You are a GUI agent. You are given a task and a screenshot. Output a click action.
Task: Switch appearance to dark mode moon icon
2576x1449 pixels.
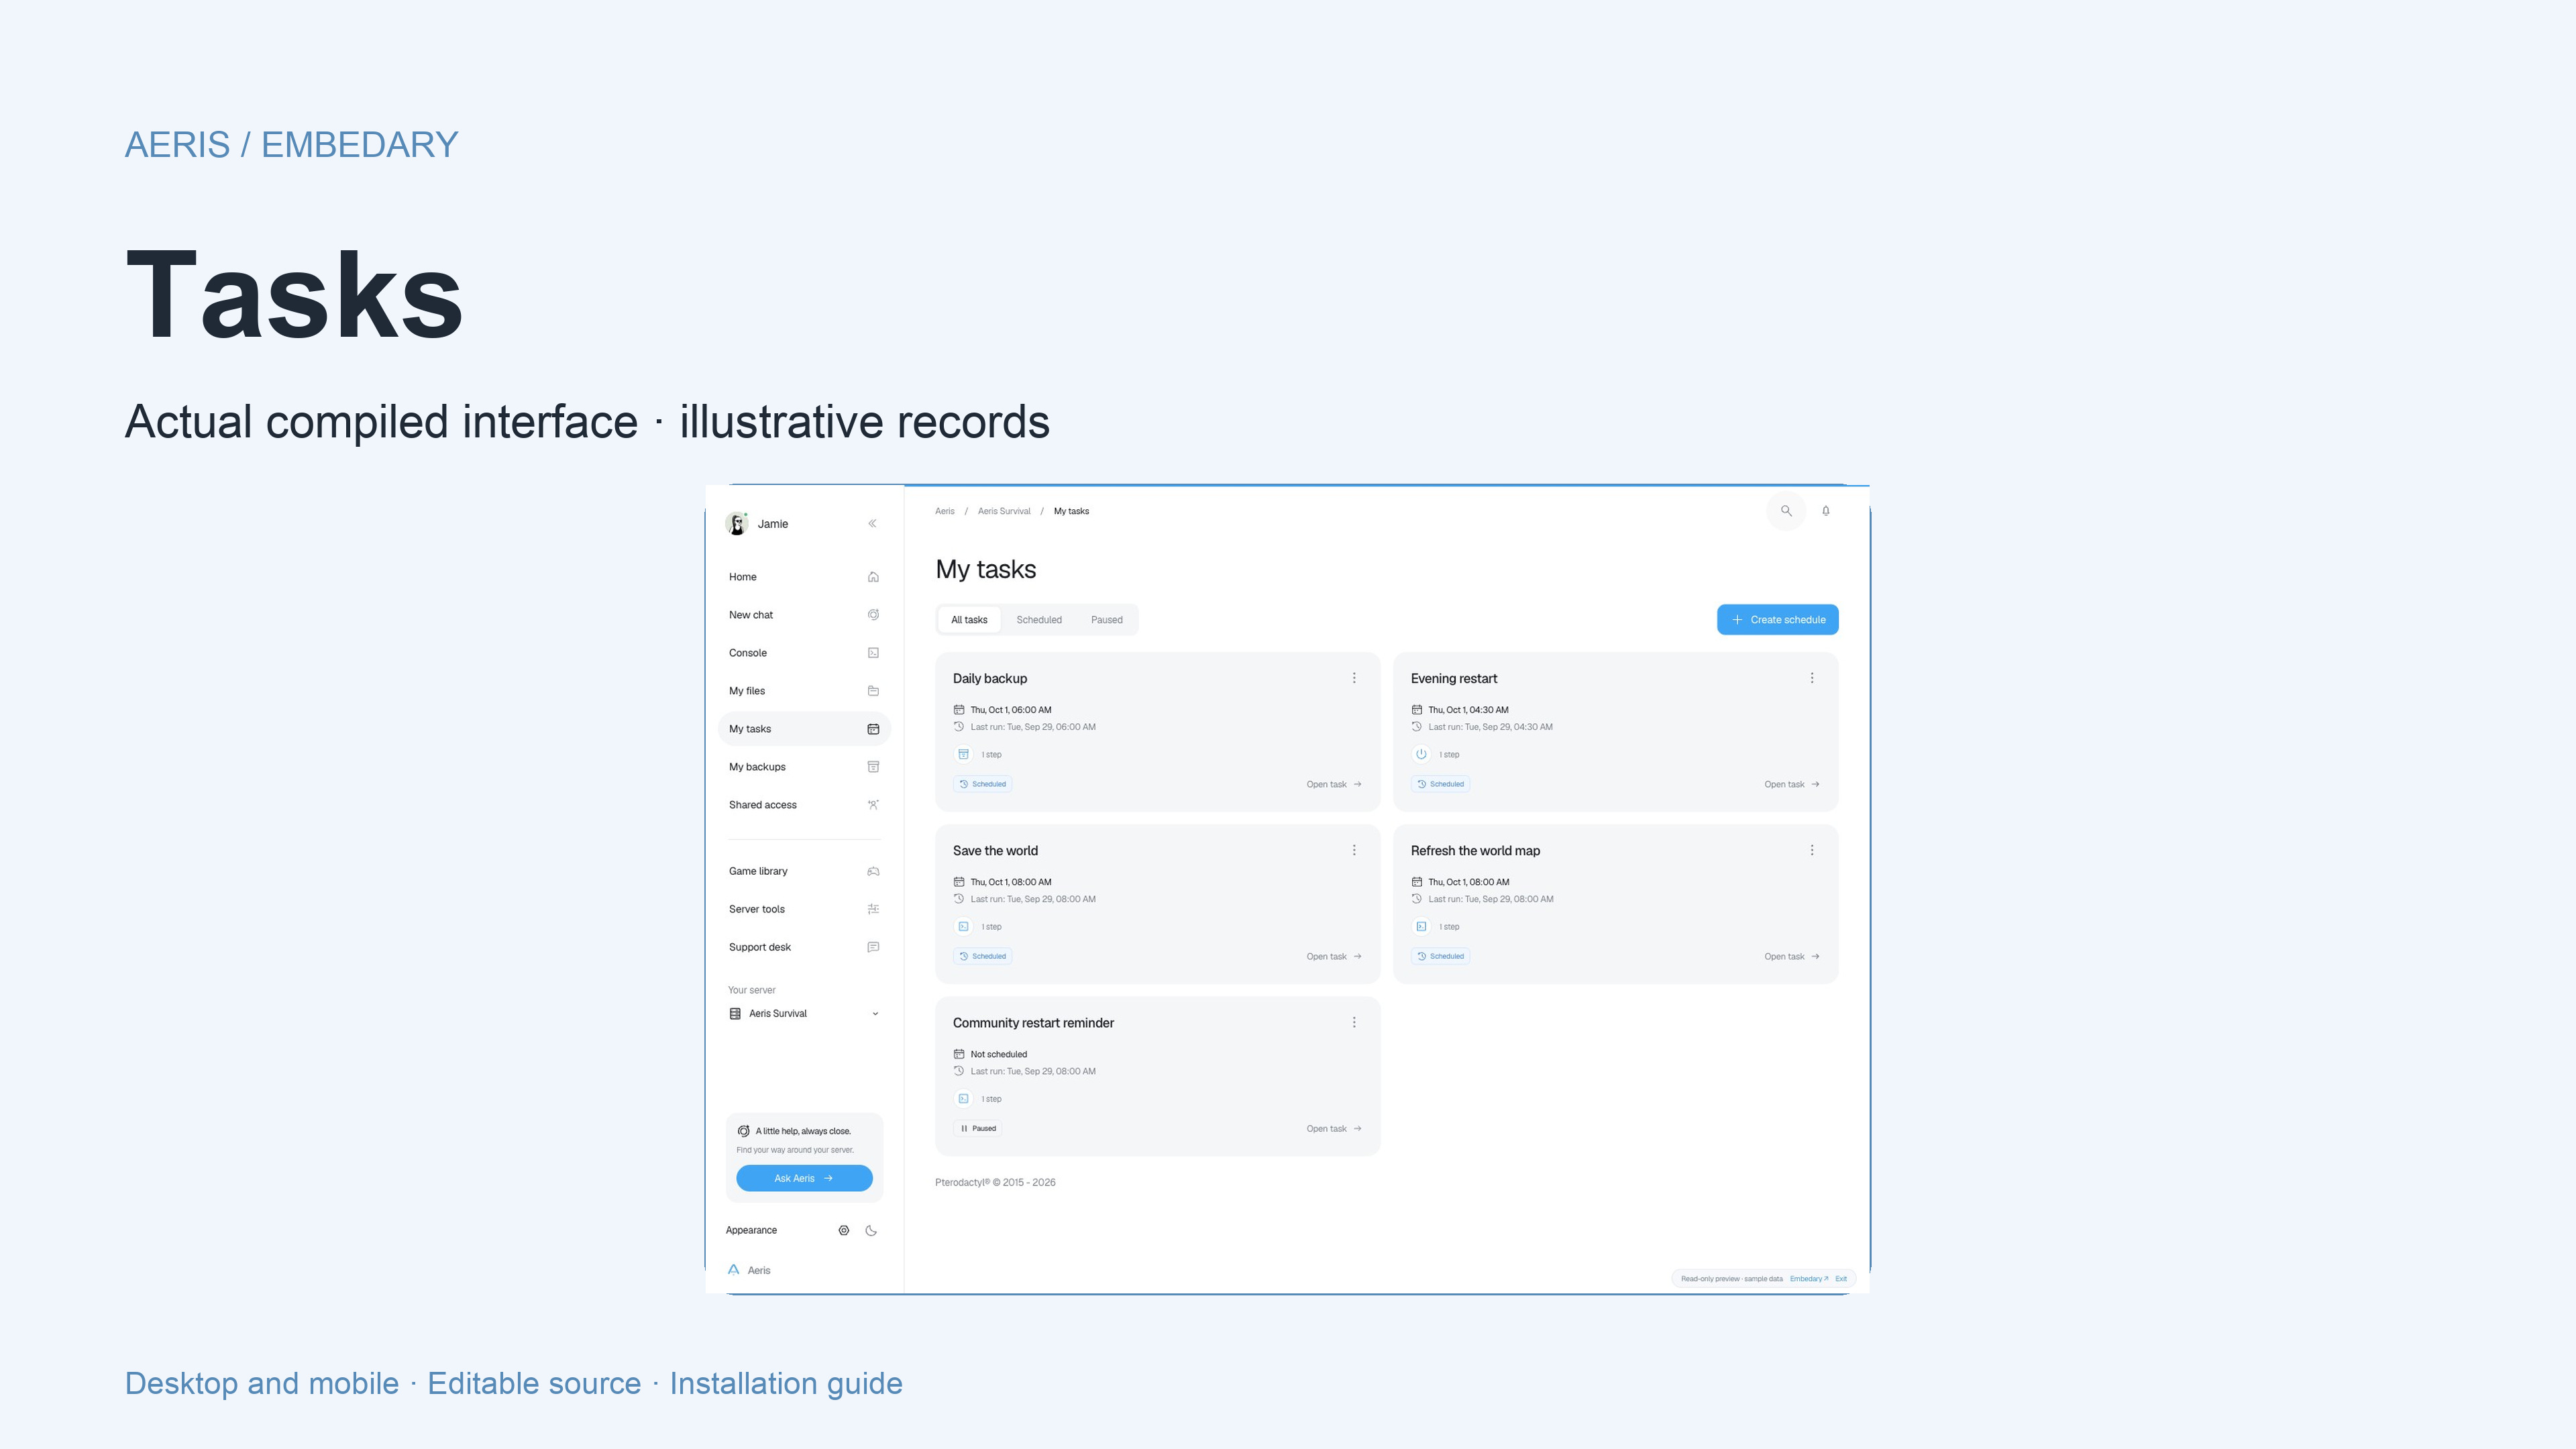[871, 1231]
